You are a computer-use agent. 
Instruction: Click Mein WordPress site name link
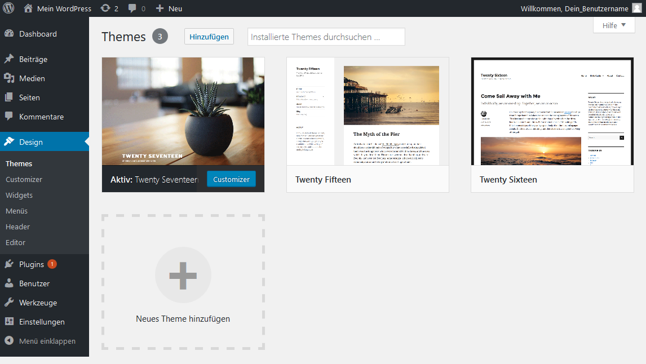point(64,8)
